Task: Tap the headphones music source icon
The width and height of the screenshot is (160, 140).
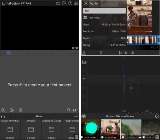Action: [x=3, y=116]
